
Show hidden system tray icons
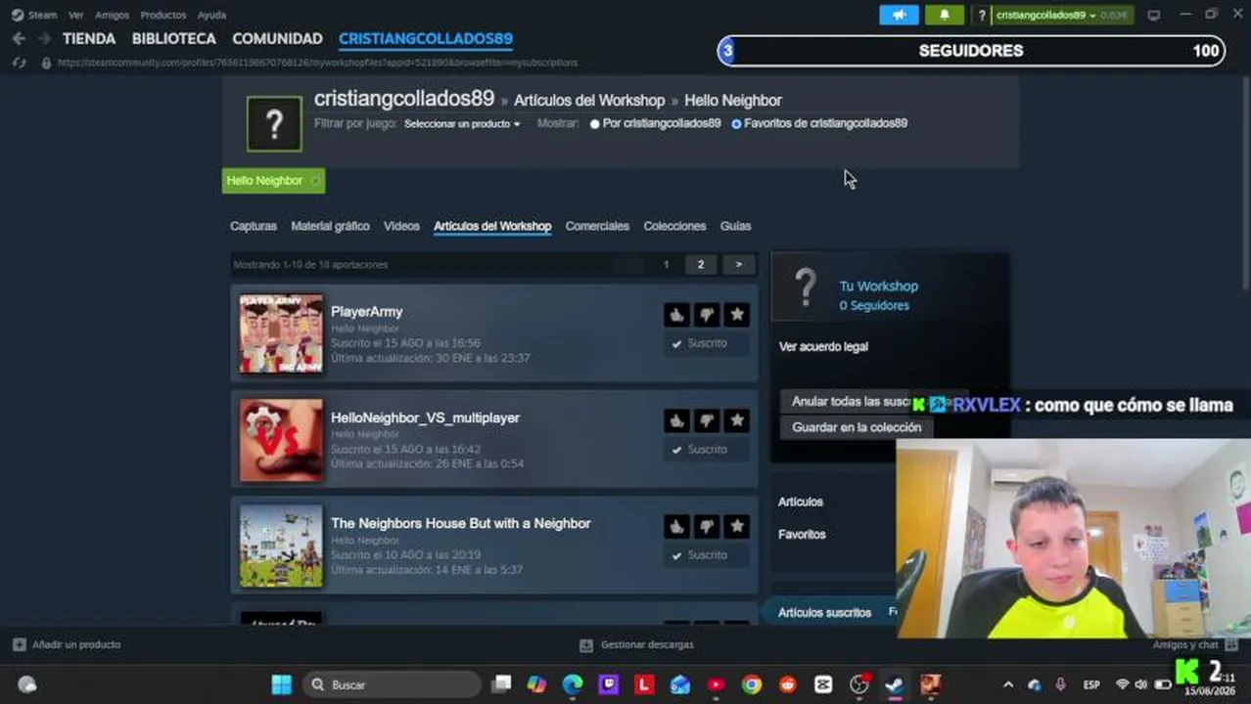(1008, 684)
